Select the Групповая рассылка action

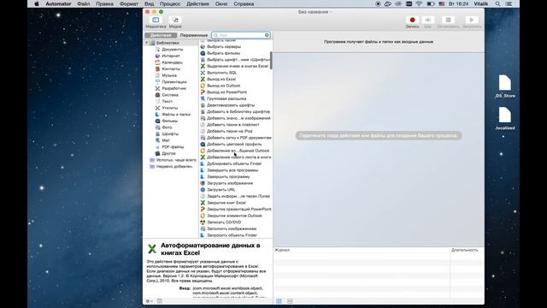pyautogui.click(x=226, y=99)
